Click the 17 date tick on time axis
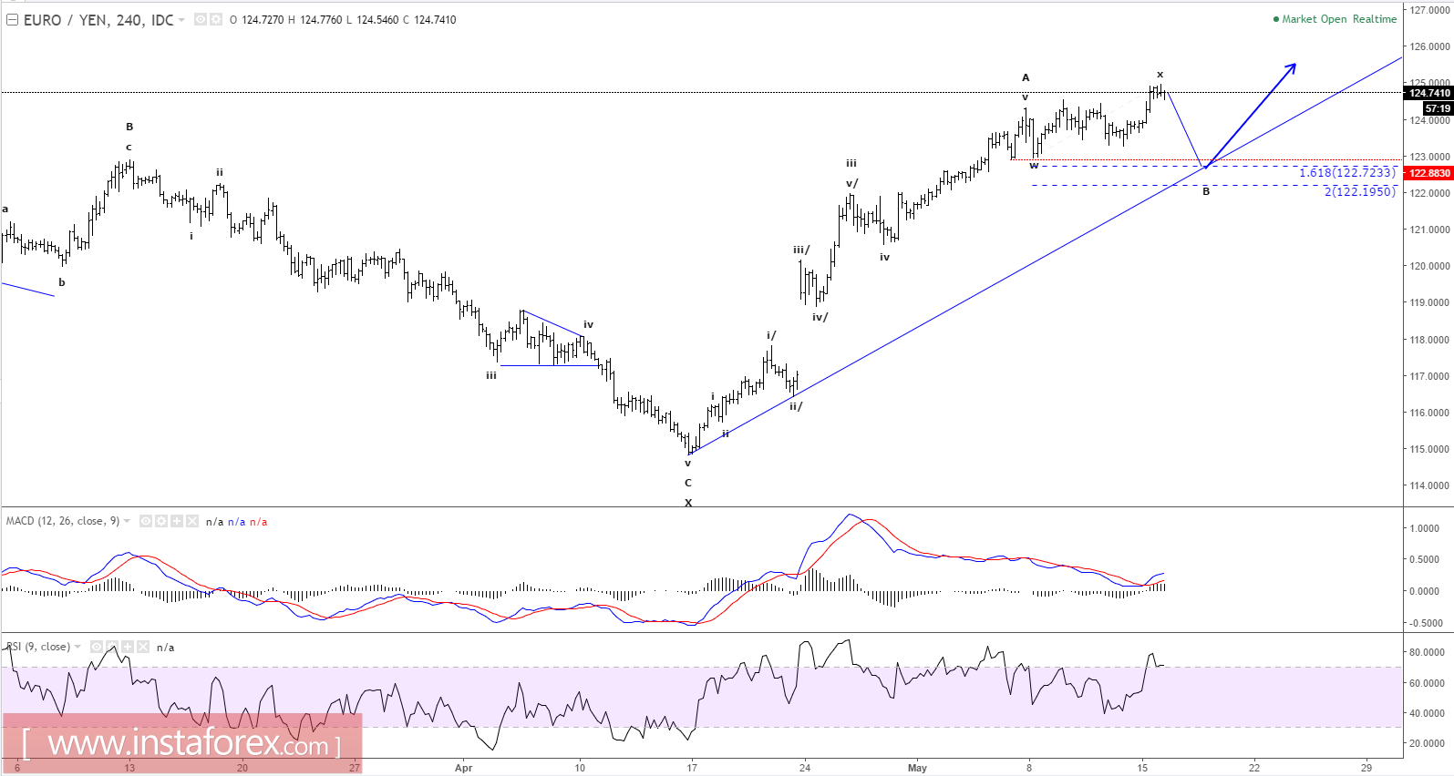The width and height of the screenshot is (1454, 776). click(692, 768)
